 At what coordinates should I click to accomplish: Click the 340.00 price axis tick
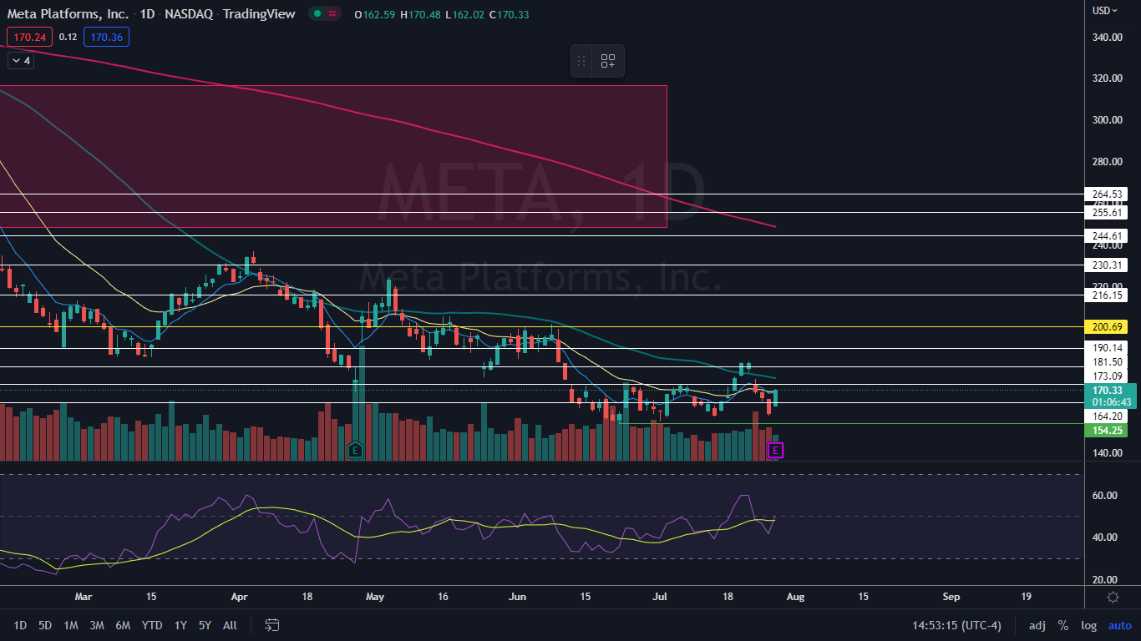click(1106, 38)
